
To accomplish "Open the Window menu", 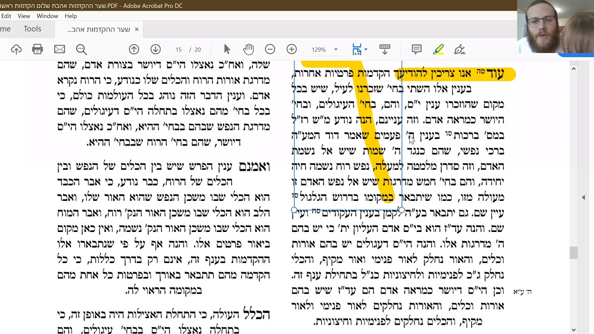I will click(47, 16).
